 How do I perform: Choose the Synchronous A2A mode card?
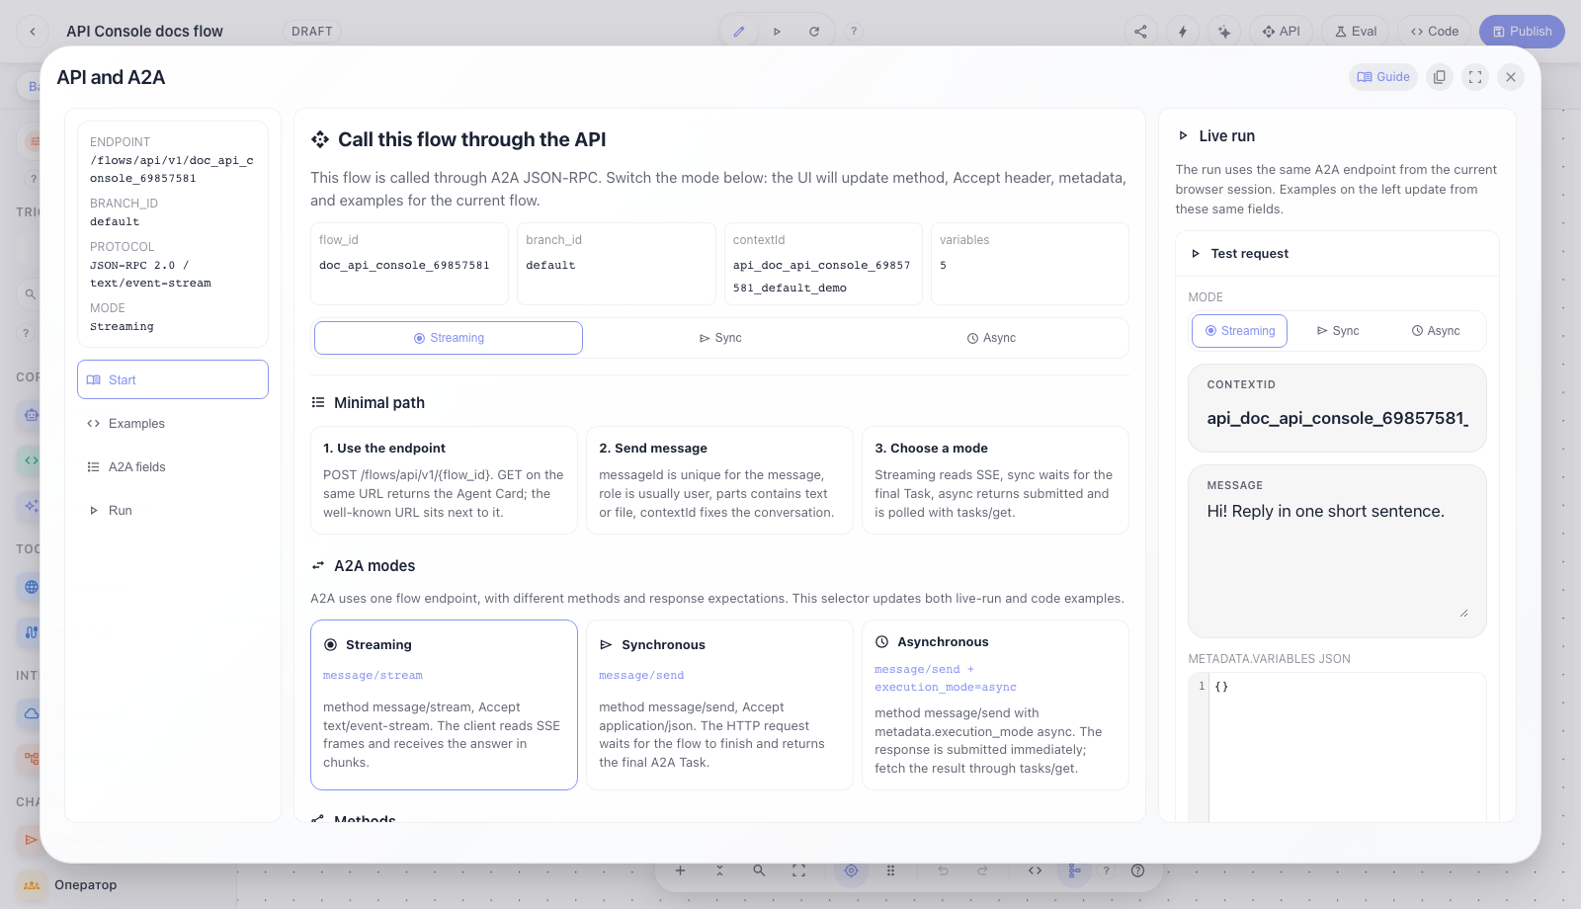click(719, 704)
